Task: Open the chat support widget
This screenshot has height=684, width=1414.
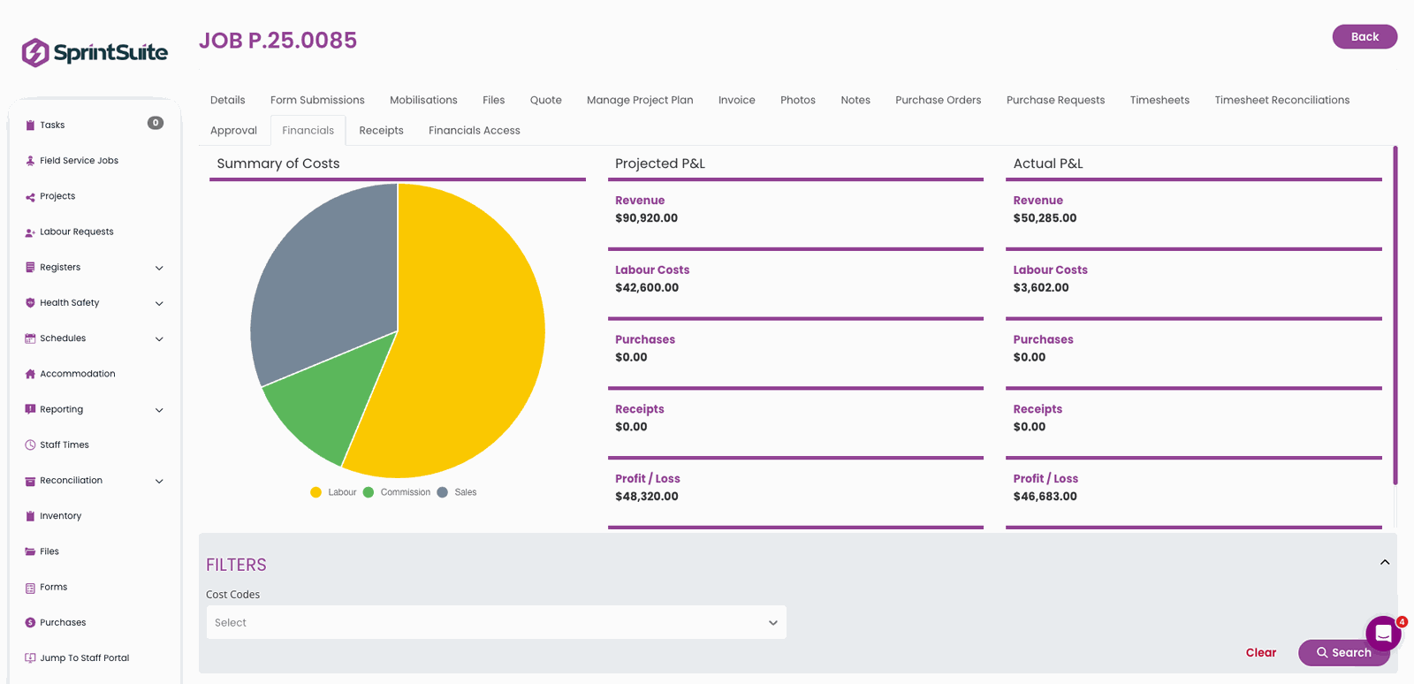Action: (x=1383, y=634)
